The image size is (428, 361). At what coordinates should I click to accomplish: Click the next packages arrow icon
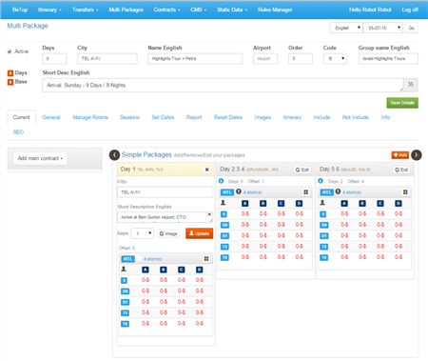[x=417, y=155]
